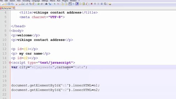Click the Copy toolbar icon

point(31,4)
